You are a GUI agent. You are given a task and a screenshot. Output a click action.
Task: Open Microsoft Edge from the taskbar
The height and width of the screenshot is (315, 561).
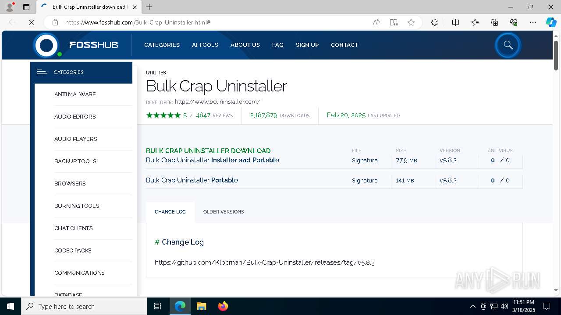click(180, 306)
